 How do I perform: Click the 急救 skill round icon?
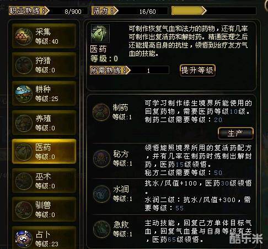101,229
